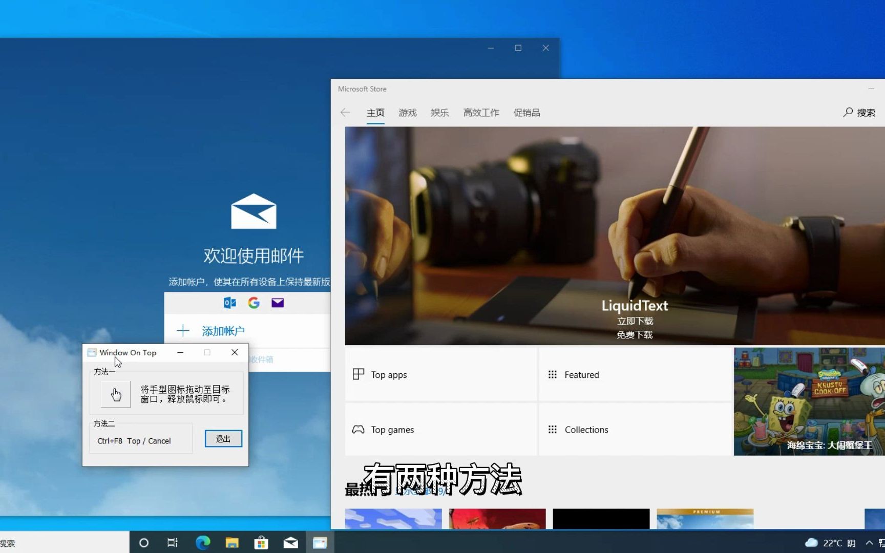Open the 娱乐 tab in Store
This screenshot has width=885, height=553.
point(439,113)
